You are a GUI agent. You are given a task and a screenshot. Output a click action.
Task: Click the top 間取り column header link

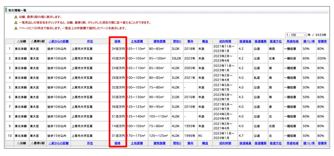click(177, 41)
